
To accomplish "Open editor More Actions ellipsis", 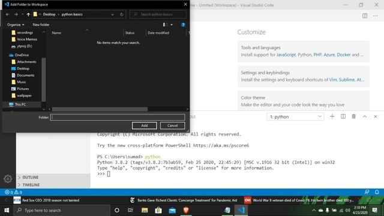I will coord(376,16).
